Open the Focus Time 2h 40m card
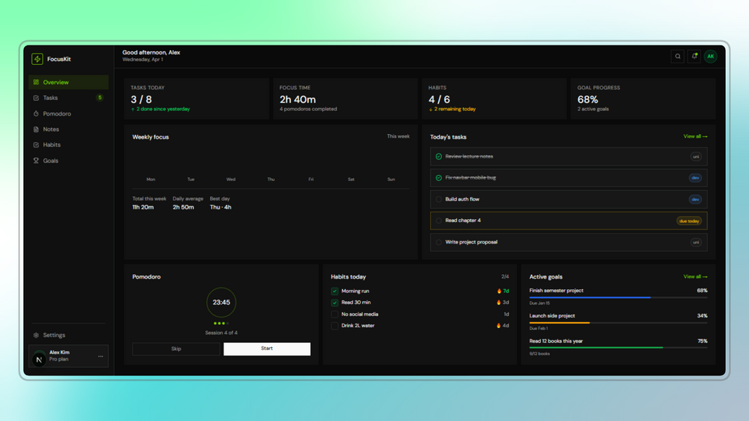This screenshot has height=421, width=749. [345, 99]
